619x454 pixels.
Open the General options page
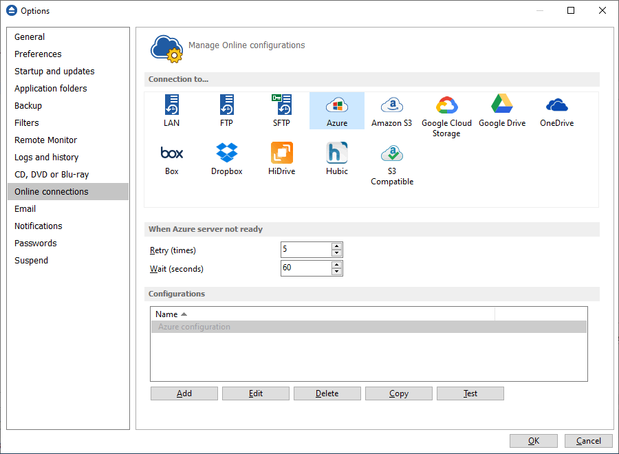pos(68,36)
